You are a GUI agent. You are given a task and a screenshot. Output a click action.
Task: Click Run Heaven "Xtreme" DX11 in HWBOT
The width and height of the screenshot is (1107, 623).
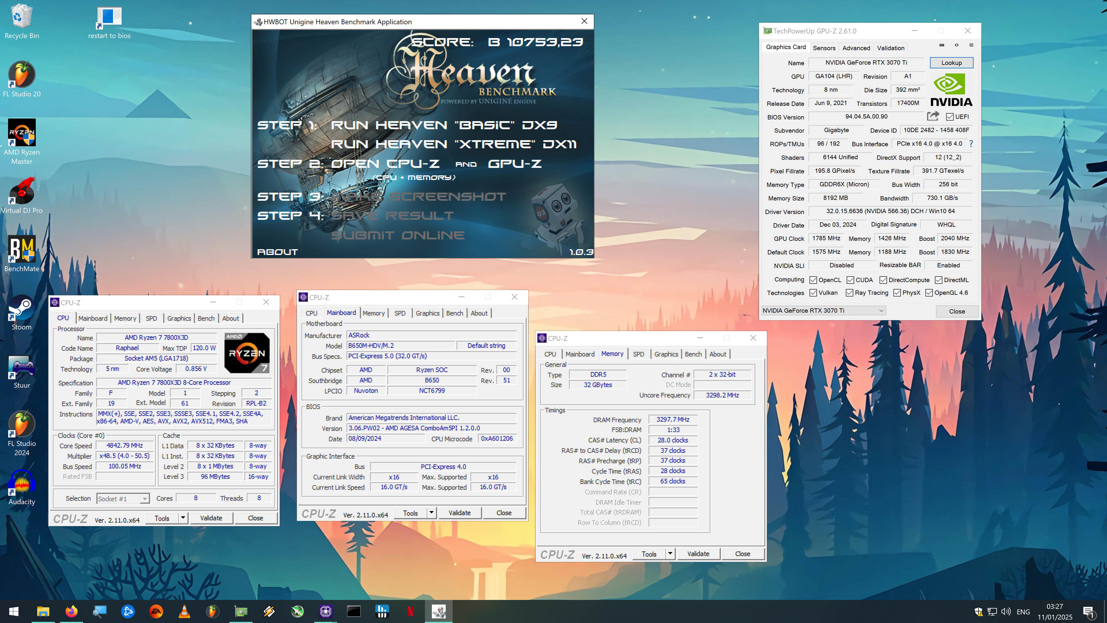(x=453, y=144)
